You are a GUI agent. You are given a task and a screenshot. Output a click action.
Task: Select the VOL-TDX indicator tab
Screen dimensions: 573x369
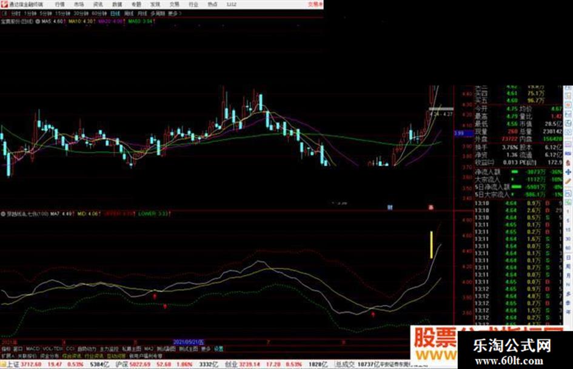pos(53,349)
